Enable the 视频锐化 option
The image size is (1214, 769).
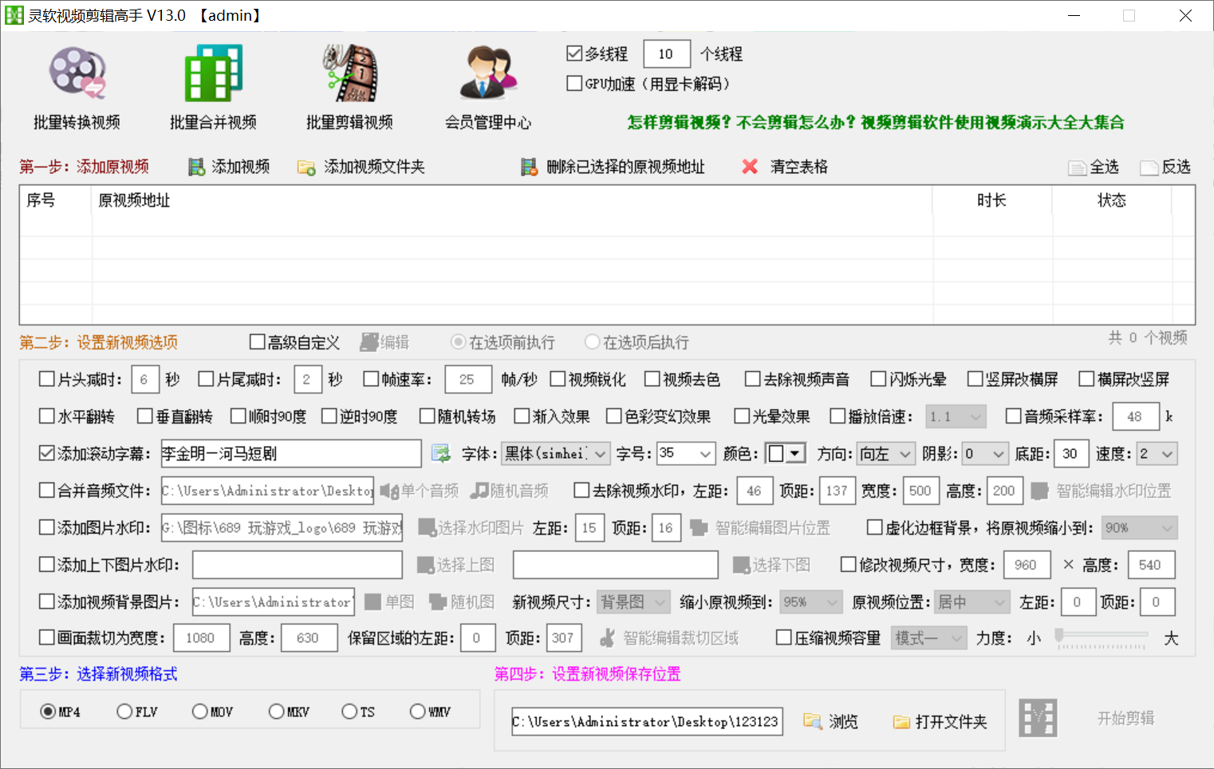point(558,379)
